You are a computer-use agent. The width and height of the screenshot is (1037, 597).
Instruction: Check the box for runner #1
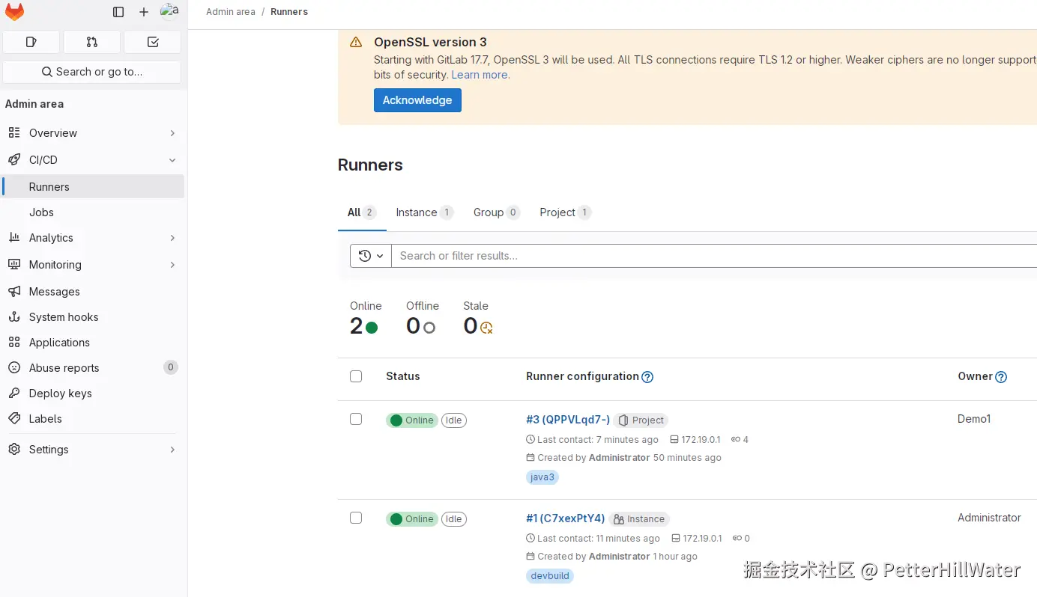356,518
